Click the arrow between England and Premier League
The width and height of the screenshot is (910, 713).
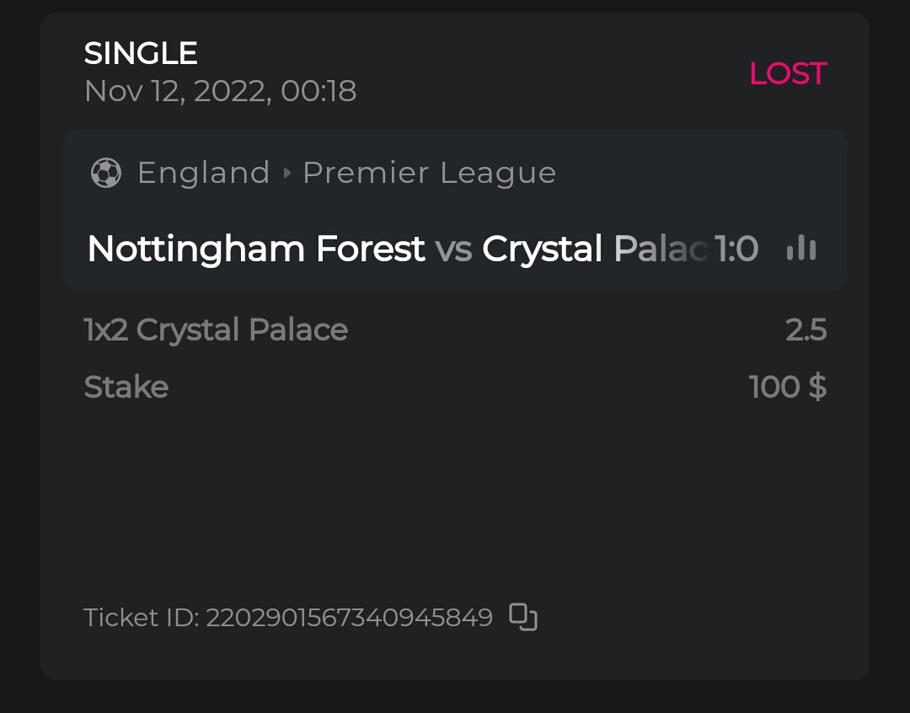(x=287, y=174)
